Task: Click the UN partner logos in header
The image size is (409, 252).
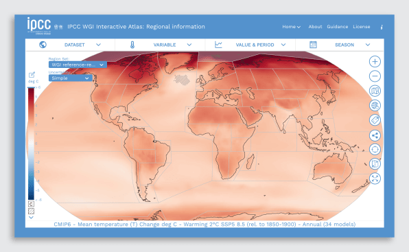Action: click(x=58, y=27)
